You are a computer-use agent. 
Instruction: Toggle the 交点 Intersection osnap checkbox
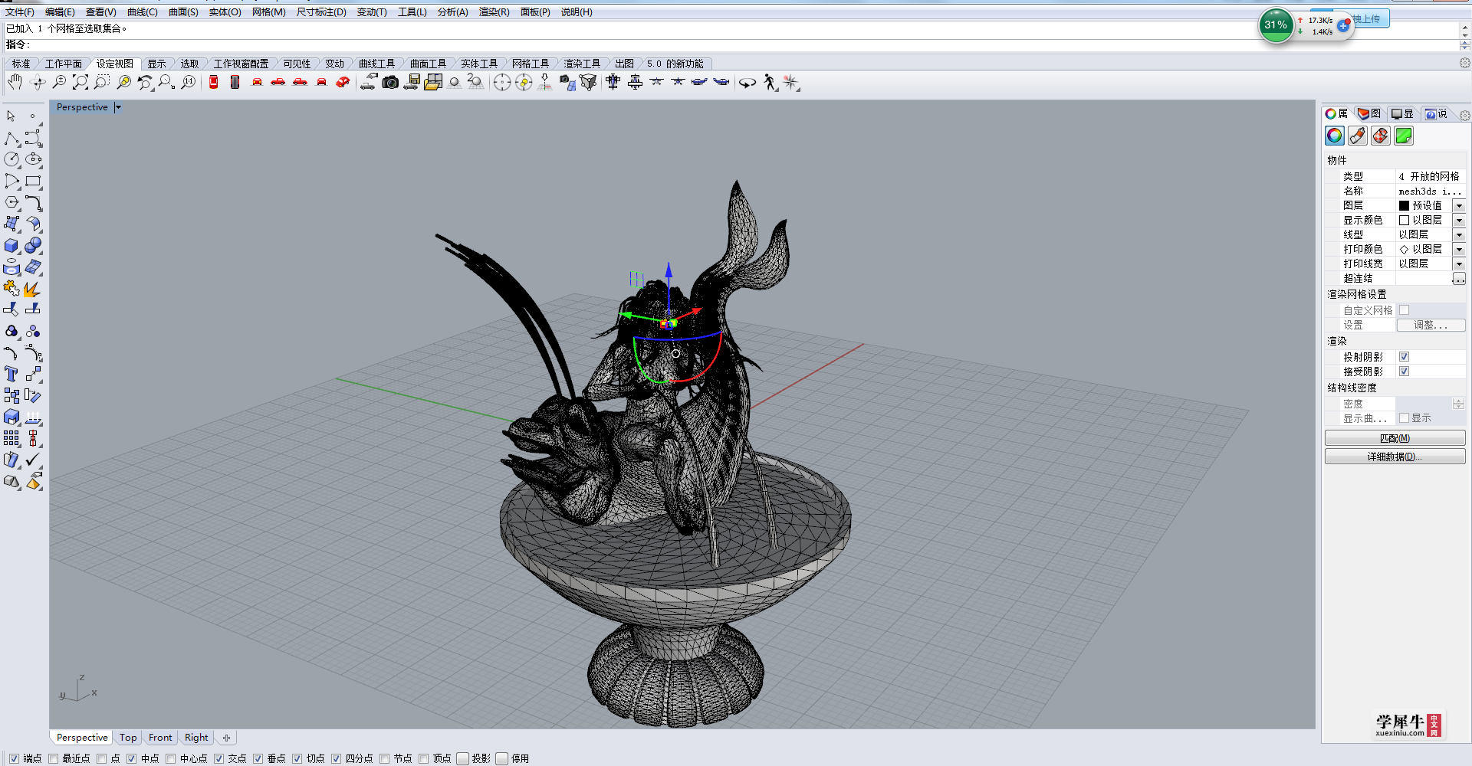point(219,758)
